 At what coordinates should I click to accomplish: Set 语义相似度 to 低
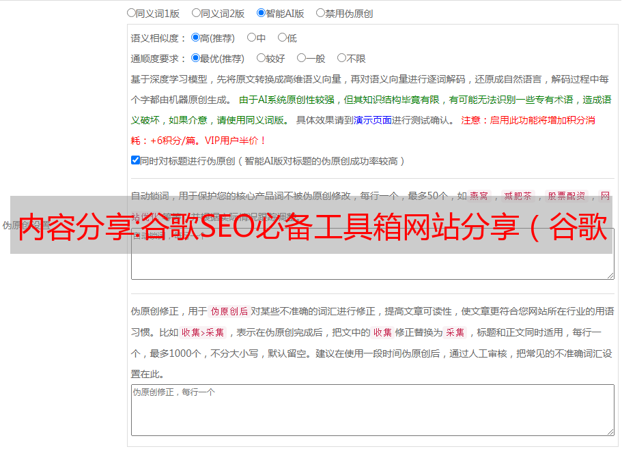pyautogui.click(x=282, y=38)
